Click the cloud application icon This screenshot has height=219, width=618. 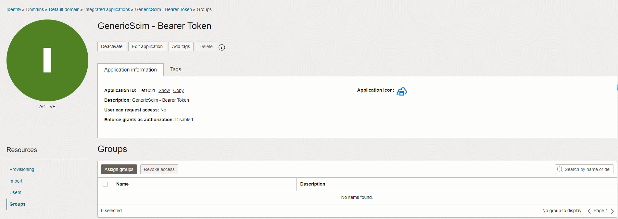402,91
